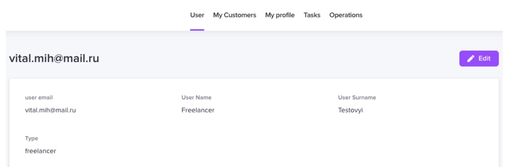Screen dimensions: 511x167
Task: Click the gray area between title and Edit
Action: (278, 58)
